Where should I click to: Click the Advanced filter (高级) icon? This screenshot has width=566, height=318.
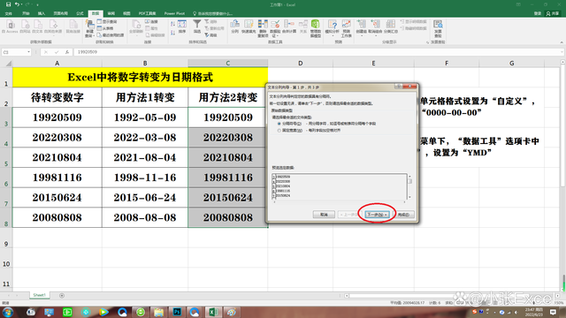pos(211,35)
